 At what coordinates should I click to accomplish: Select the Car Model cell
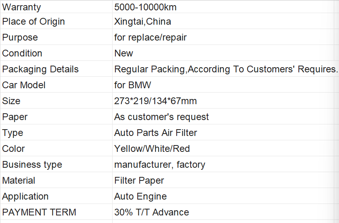coord(56,85)
